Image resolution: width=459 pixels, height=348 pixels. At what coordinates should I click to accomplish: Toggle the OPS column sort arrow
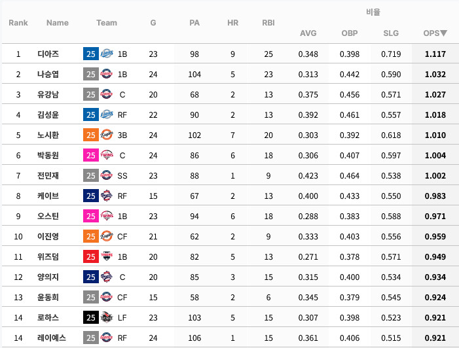click(444, 33)
